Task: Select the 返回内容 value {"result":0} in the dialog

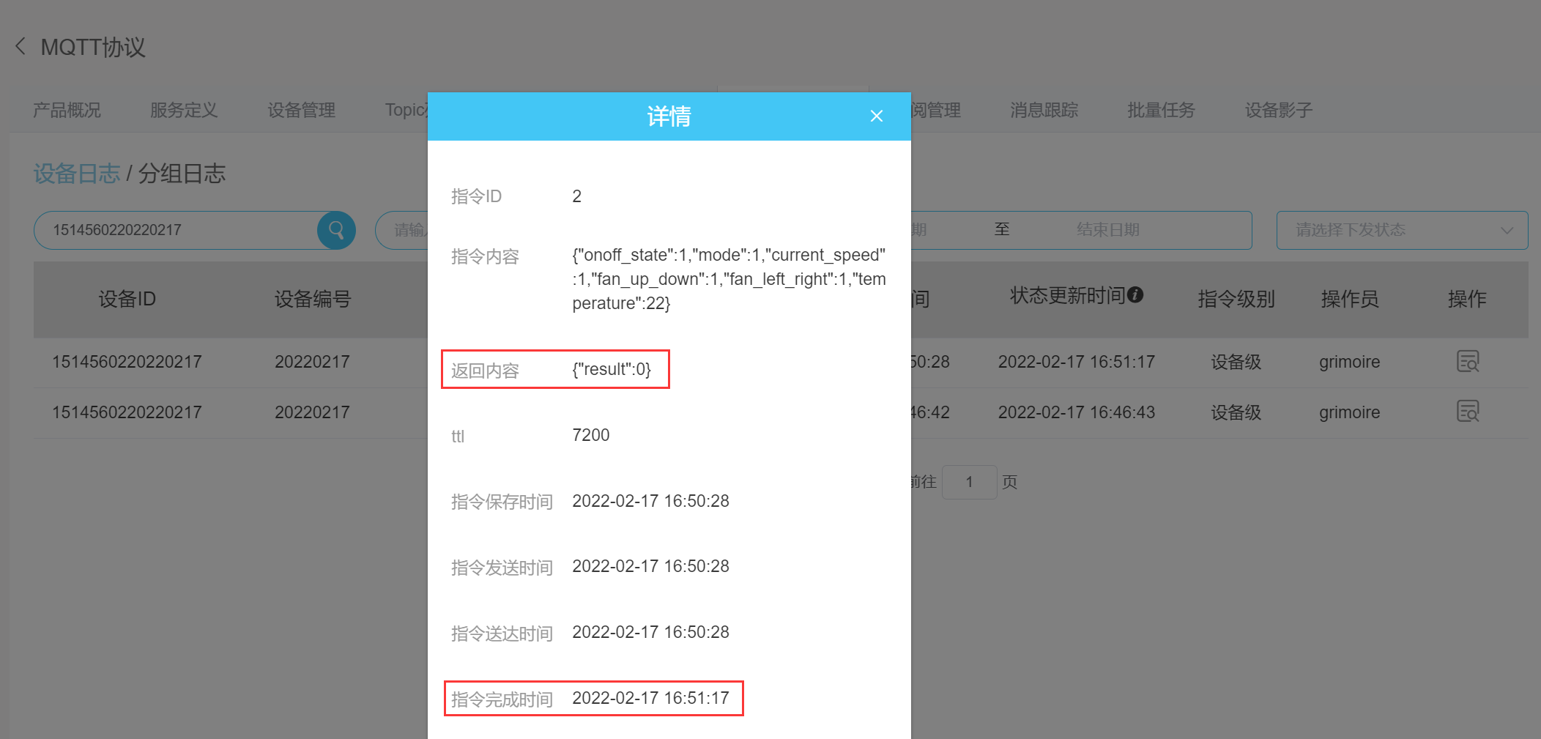Action: [x=610, y=368]
